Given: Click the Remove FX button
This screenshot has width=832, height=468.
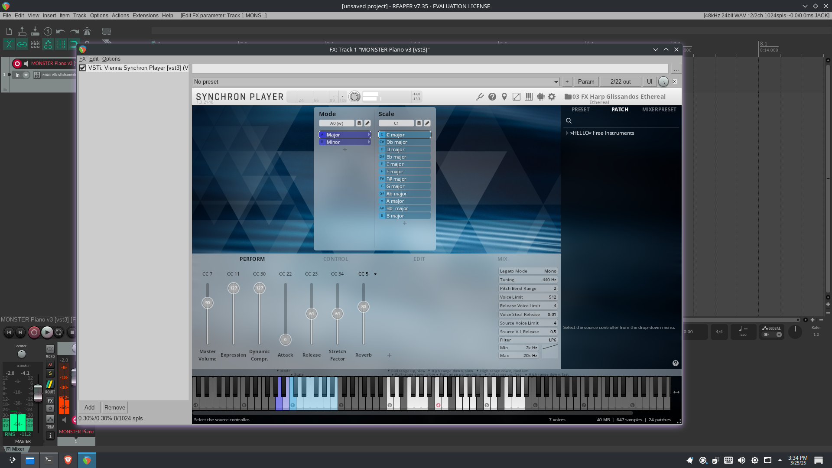Looking at the screenshot, I should pyautogui.click(x=114, y=407).
